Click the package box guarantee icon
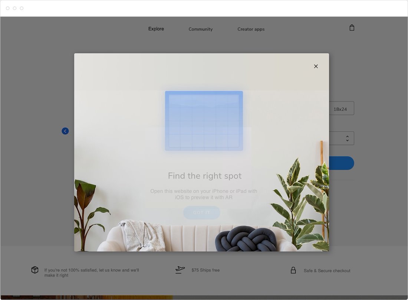 click(x=35, y=270)
